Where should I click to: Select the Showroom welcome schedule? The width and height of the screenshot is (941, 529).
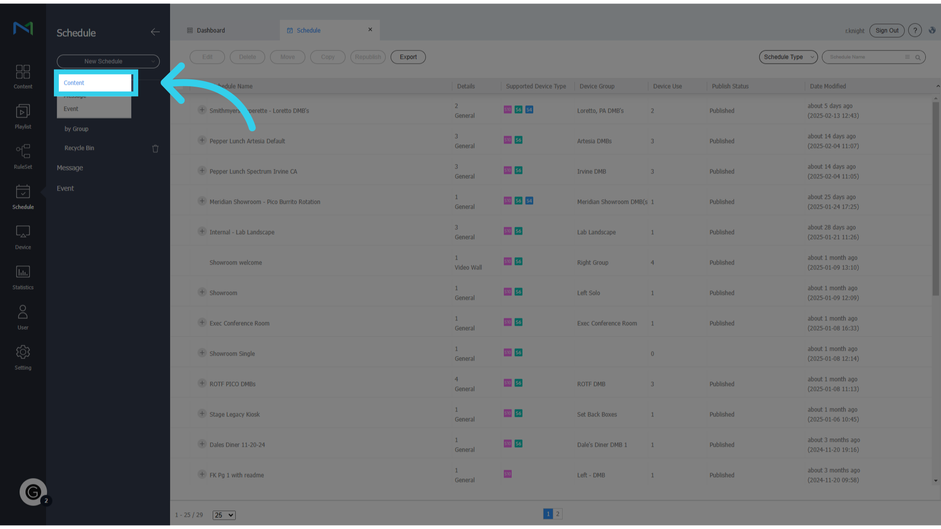point(236,263)
